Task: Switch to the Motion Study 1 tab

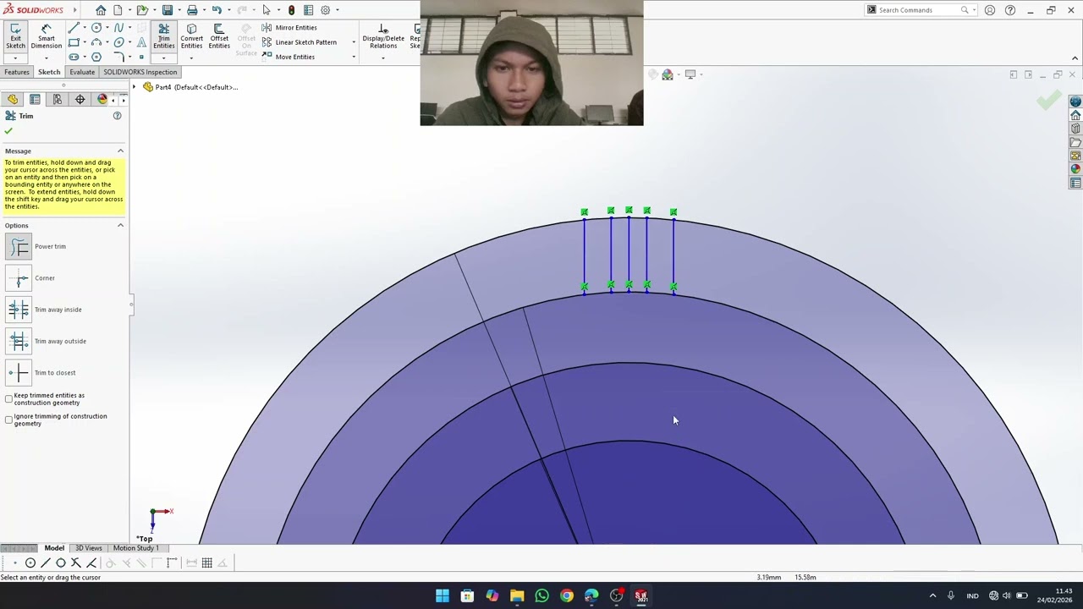Action: (135, 548)
